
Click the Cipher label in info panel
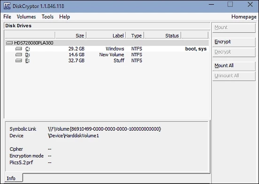[16, 149]
